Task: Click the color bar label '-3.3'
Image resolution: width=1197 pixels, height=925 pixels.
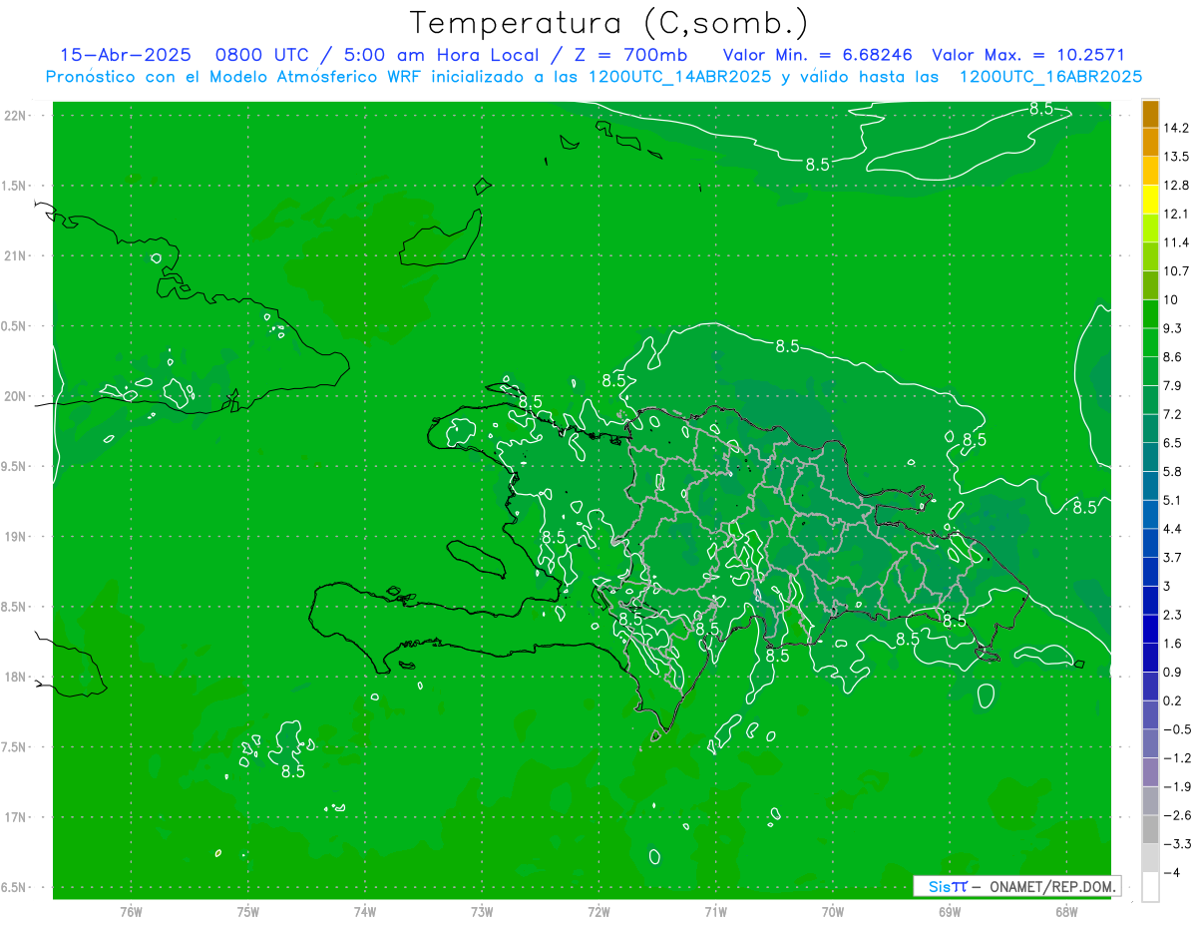Action: [x=1177, y=844]
